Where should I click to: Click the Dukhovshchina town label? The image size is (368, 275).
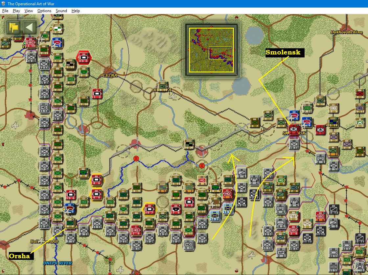pyautogui.click(x=346, y=32)
